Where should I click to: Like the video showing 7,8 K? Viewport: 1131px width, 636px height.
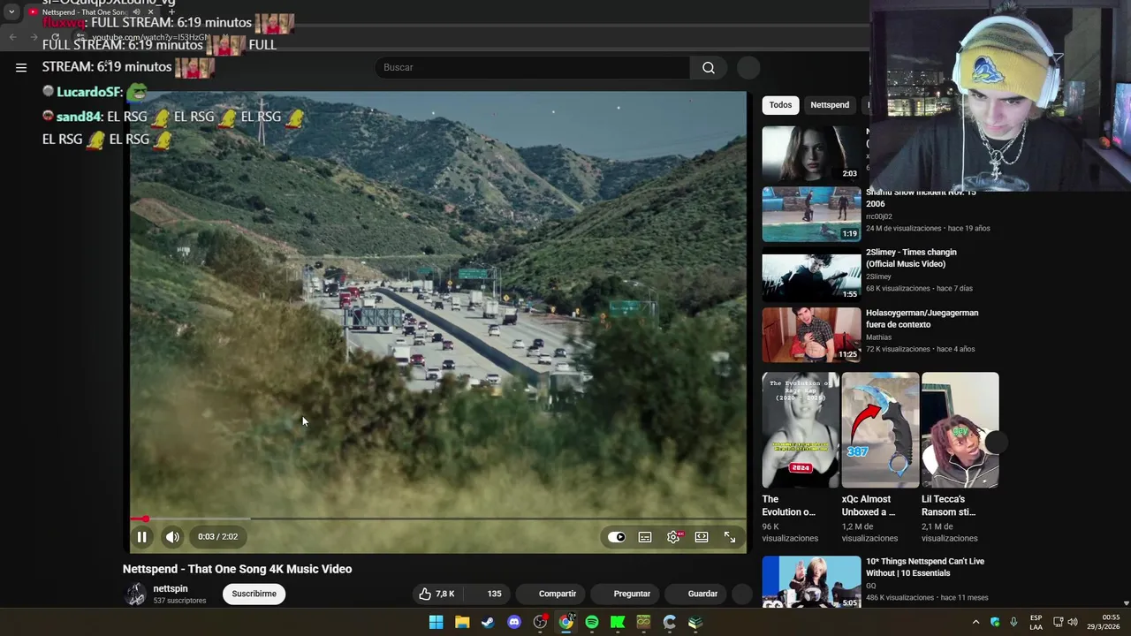click(436, 594)
